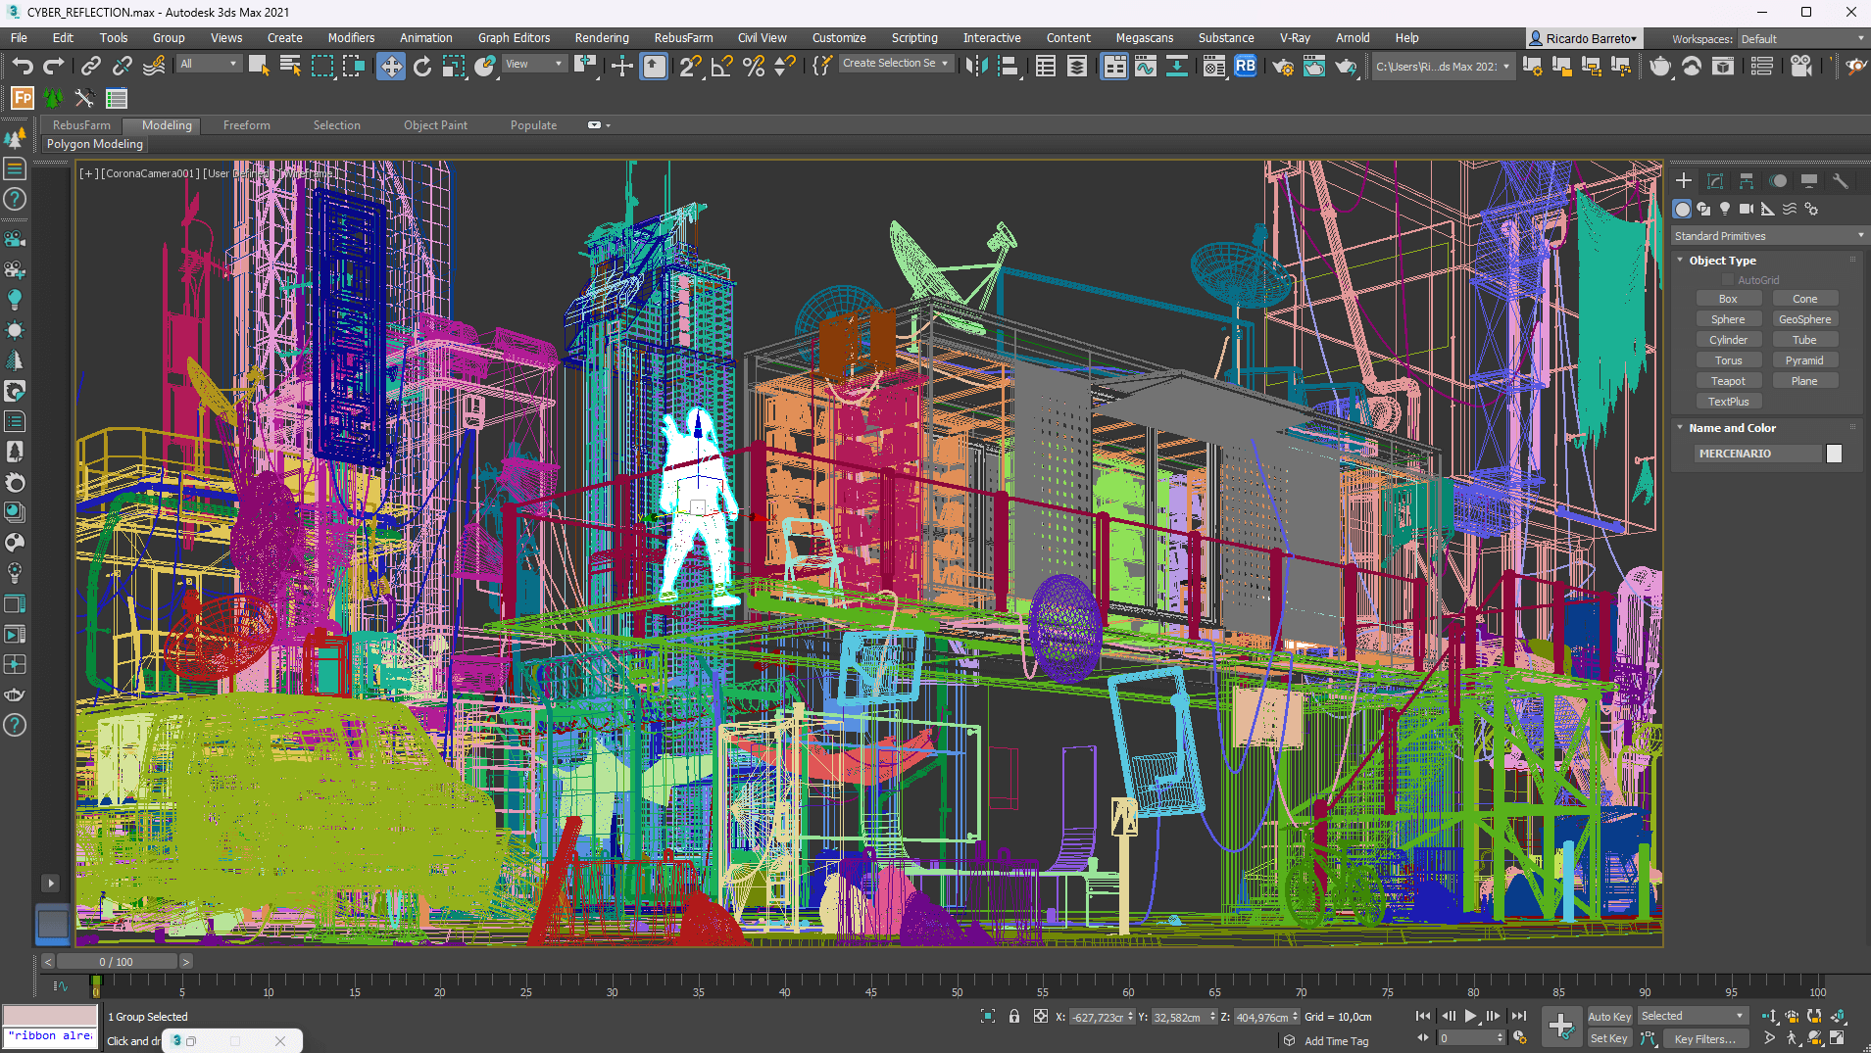Toggle Window/Crossing selection mode
Viewport: 1871px width, 1053px height.
coord(354,66)
